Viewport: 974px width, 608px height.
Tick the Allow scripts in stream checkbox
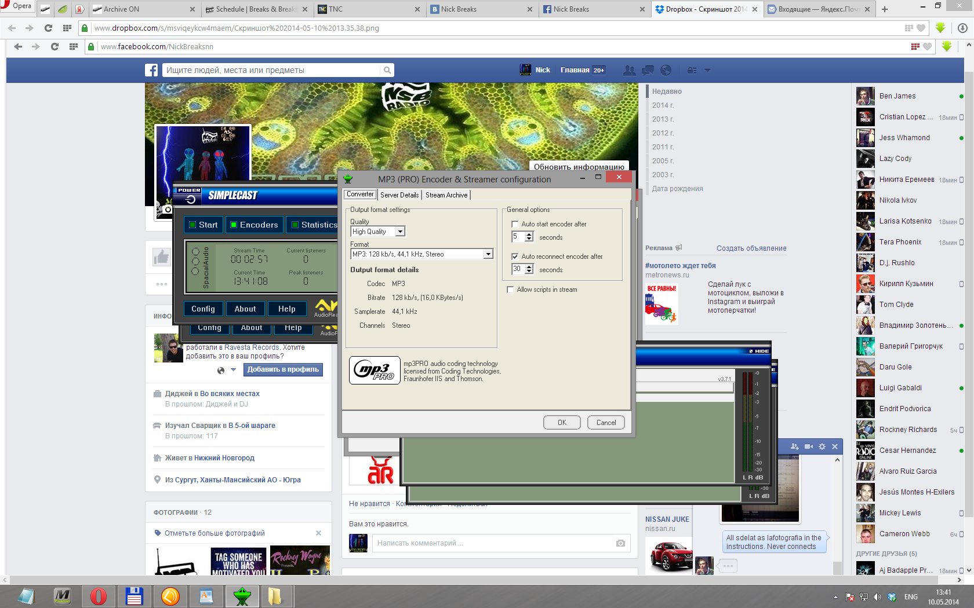[510, 290]
